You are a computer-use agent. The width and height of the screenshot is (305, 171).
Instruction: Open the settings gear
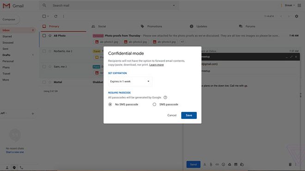coord(296,16)
